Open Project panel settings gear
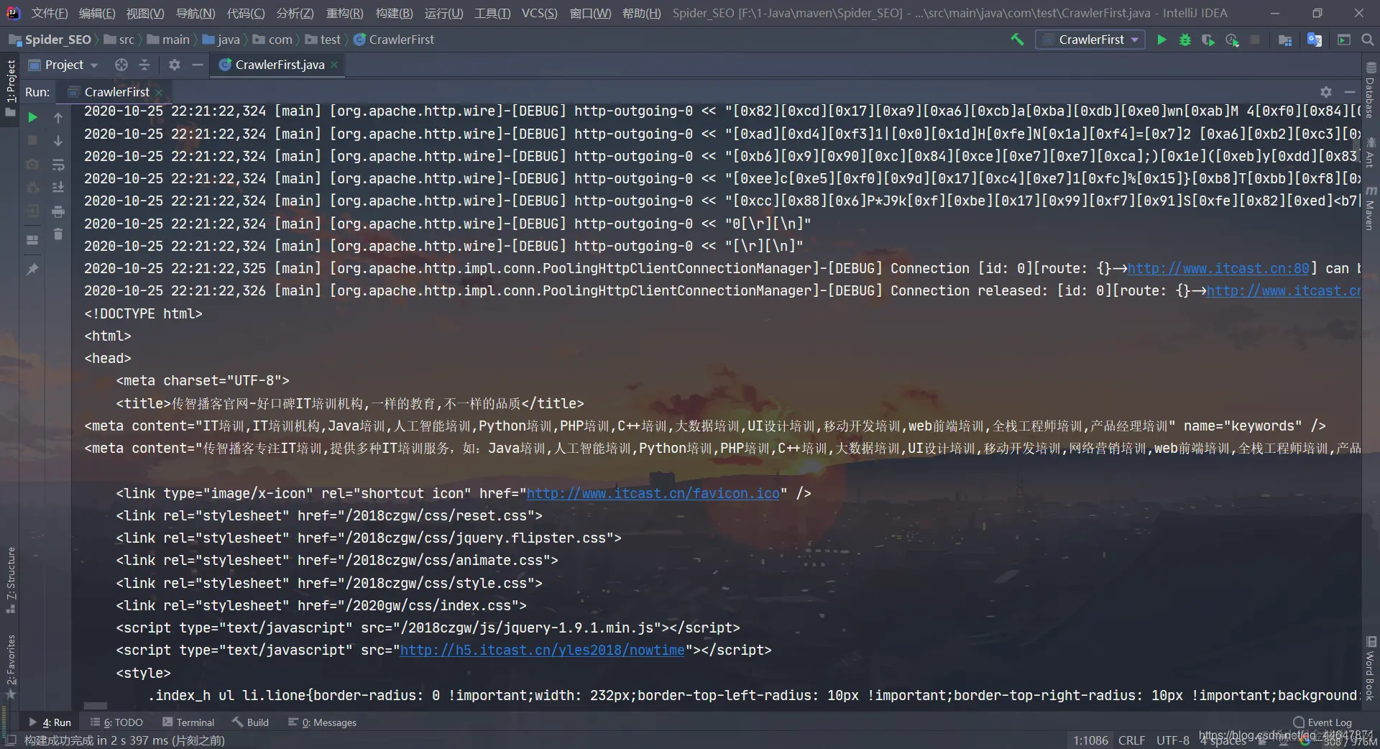Viewport: 1380px width, 749px height. (174, 65)
